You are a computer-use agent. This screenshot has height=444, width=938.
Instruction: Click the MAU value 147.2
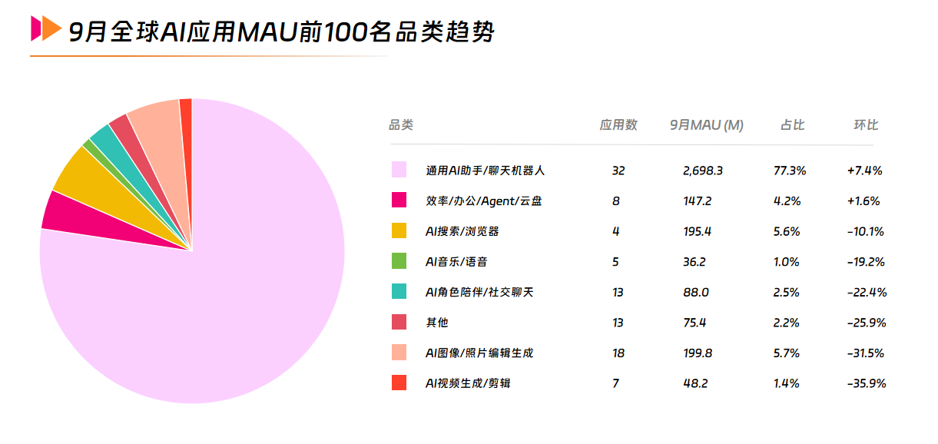pyautogui.click(x=697, y=200)
